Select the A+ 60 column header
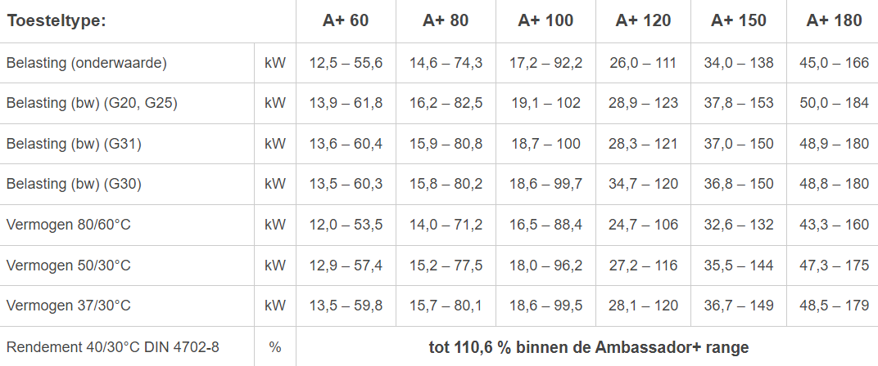 click(x=346, y=20)
